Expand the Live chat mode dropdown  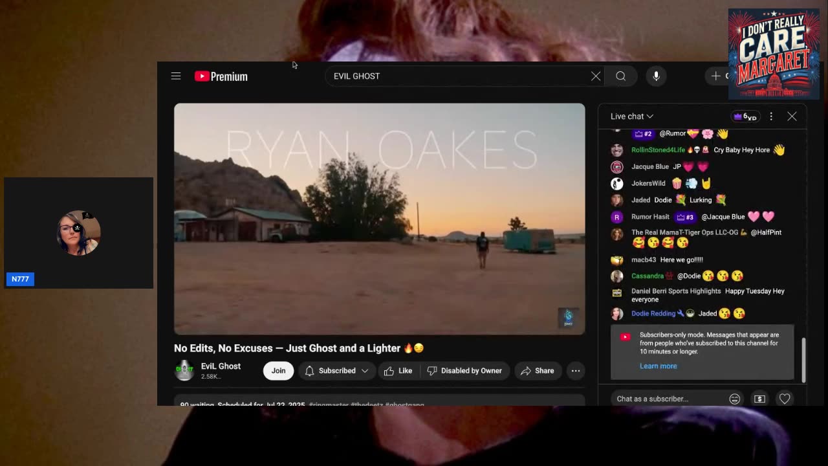(x=632, y=116)
